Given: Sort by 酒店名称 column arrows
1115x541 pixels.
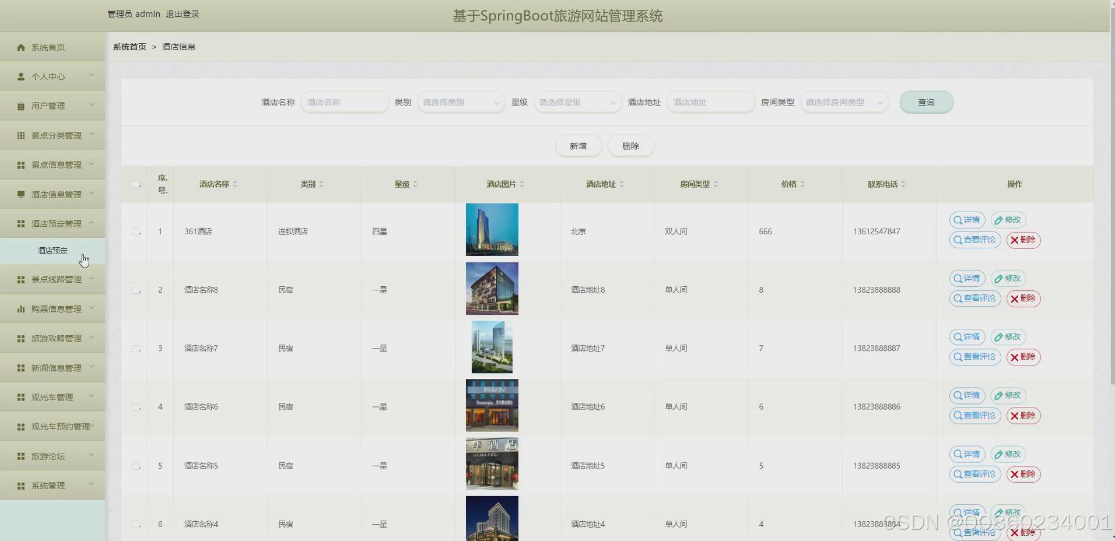Looking at the screenshot, I should 235,184.
